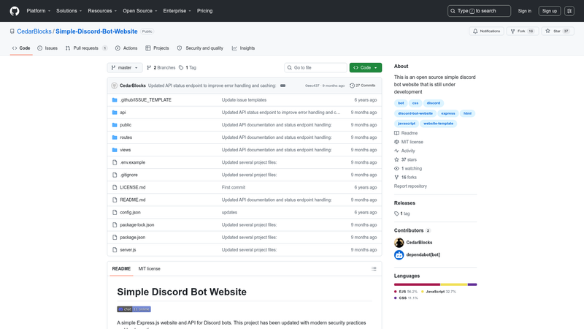Open the .env.example file
This screenshot has width=584, height=329.
tap(133, 162)
